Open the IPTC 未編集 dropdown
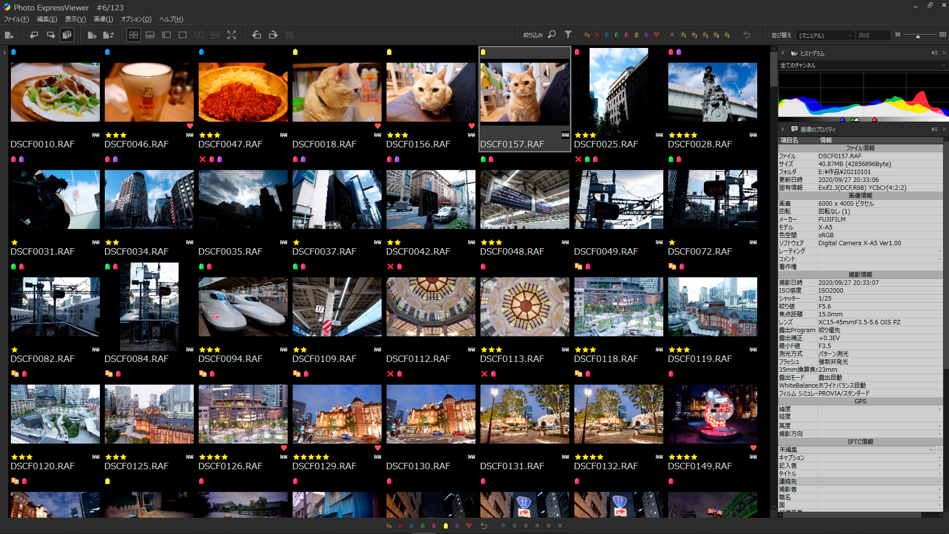 tap(857, 450)
